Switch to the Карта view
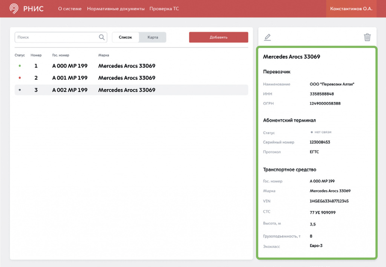 153,37
